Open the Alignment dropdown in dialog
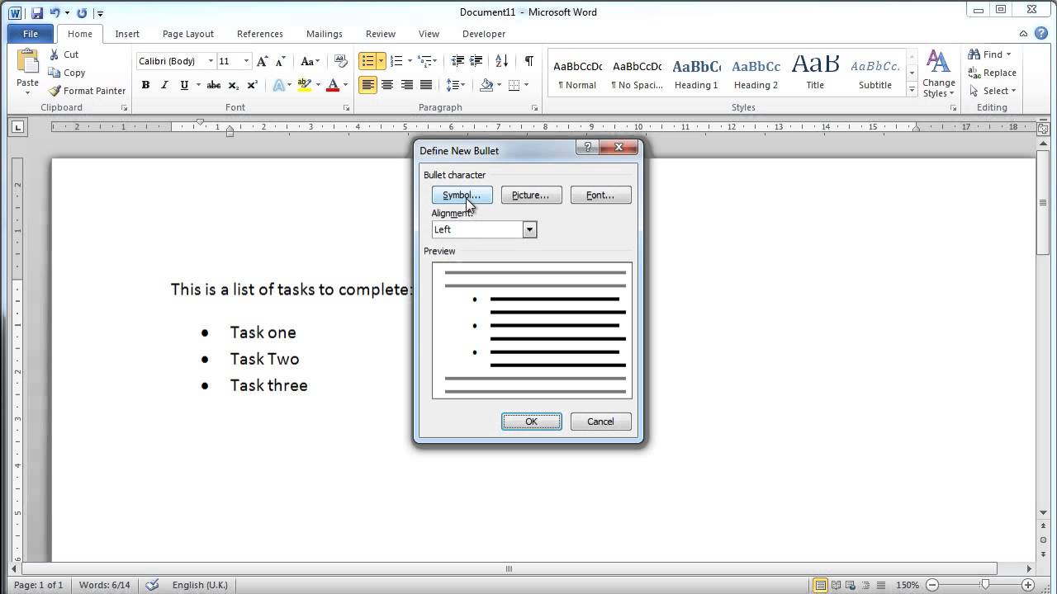The height and width of the screenshot is (594, 1057). [529, 230]
